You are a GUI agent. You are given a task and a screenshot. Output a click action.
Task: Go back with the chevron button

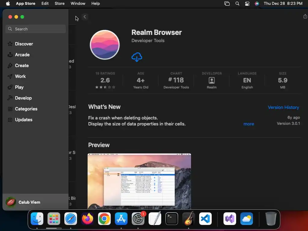tap(85, 17)
